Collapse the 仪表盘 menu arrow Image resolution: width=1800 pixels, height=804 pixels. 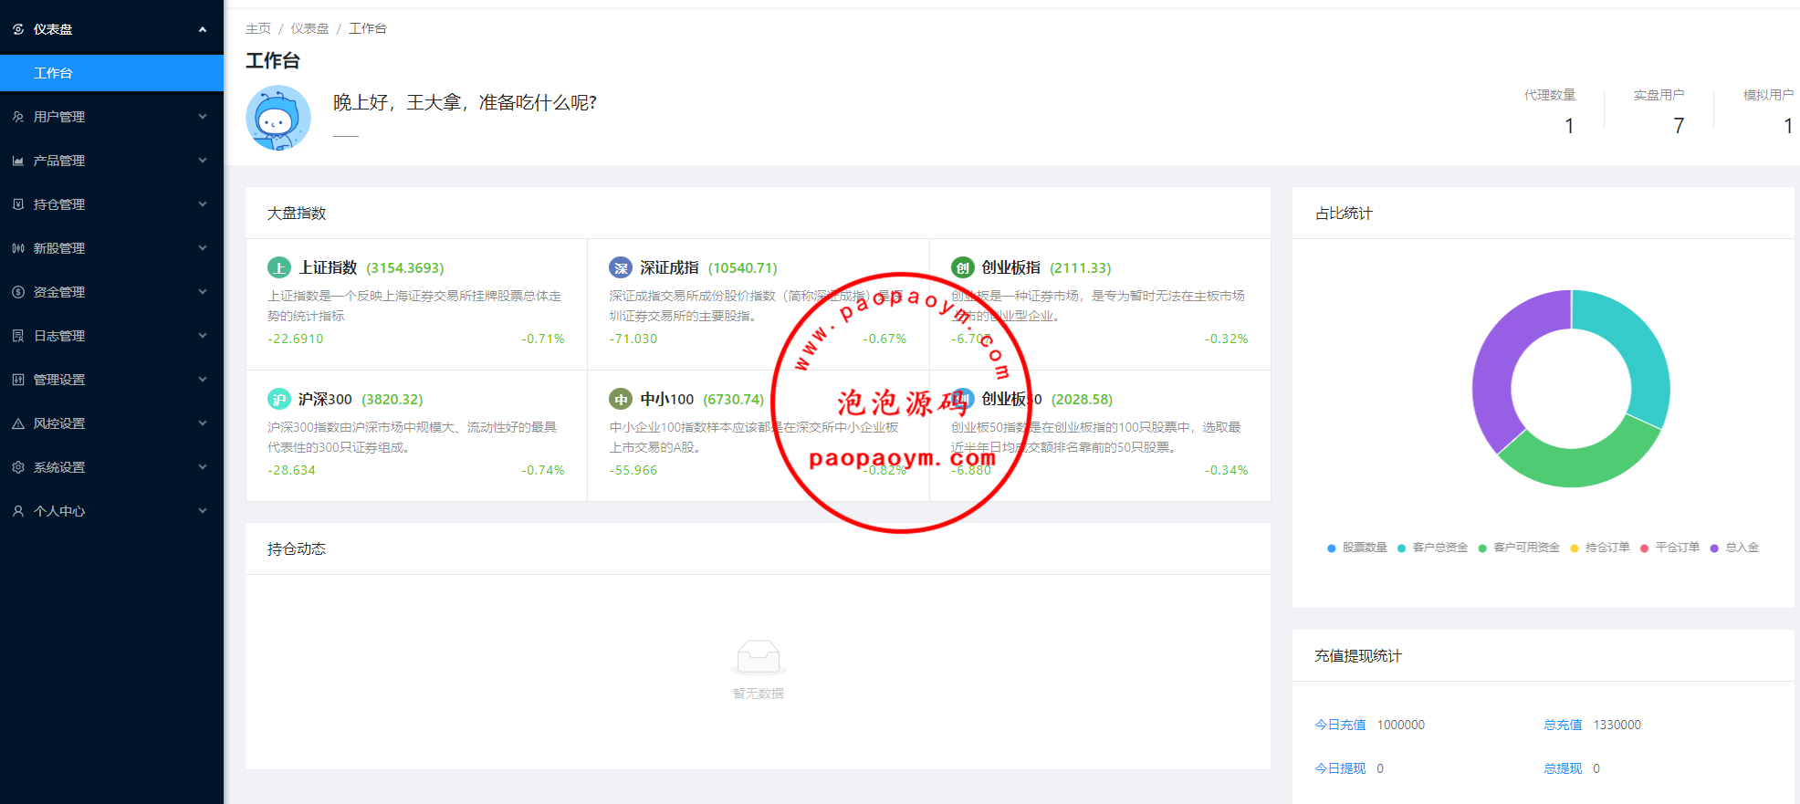point(203,29)
